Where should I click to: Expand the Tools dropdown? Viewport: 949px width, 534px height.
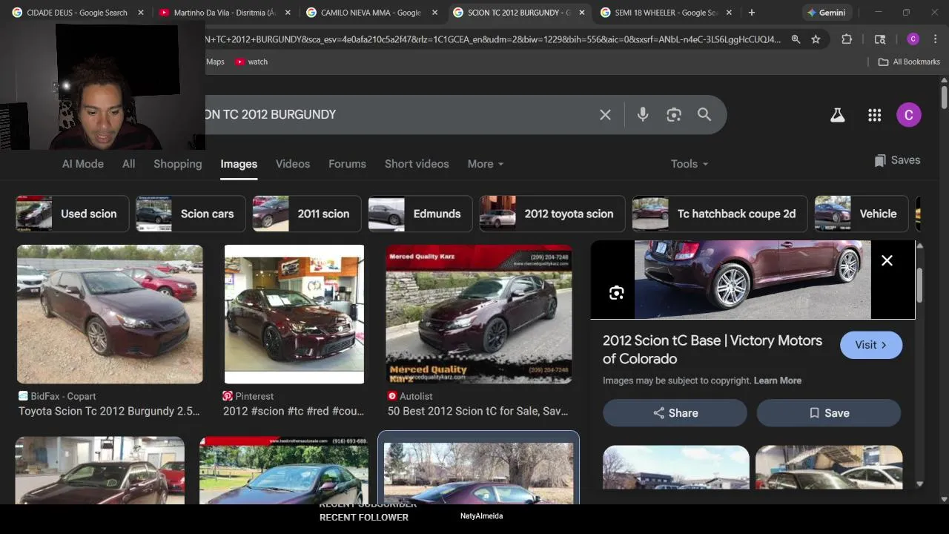point(690,164)
